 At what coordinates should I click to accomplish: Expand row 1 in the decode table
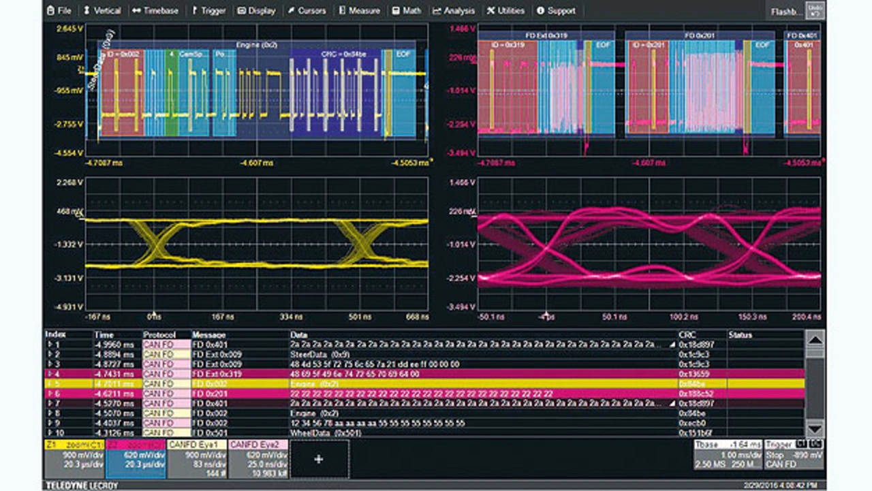(49, 345)
